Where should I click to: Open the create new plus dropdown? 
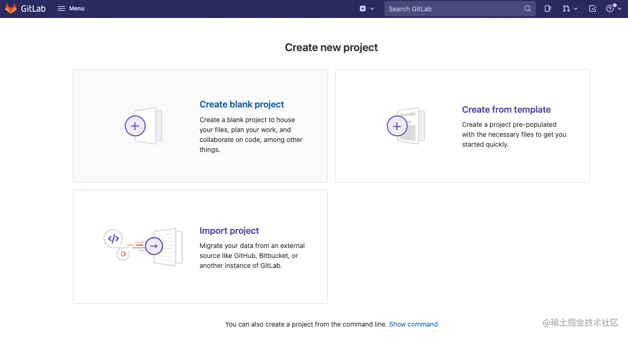(x=366, y=9)
